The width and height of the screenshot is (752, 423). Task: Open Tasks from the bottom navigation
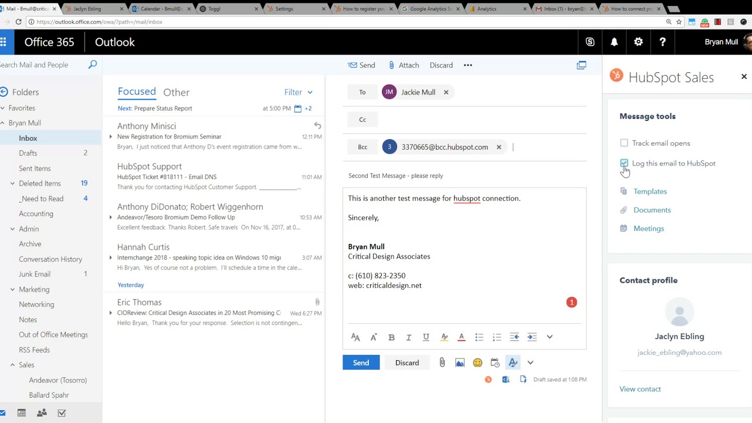[x=62, y=413]
